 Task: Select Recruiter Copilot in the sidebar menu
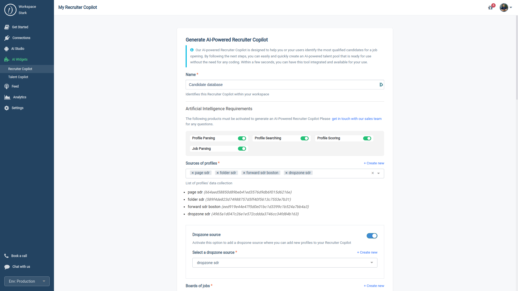(x=20, y=69)
